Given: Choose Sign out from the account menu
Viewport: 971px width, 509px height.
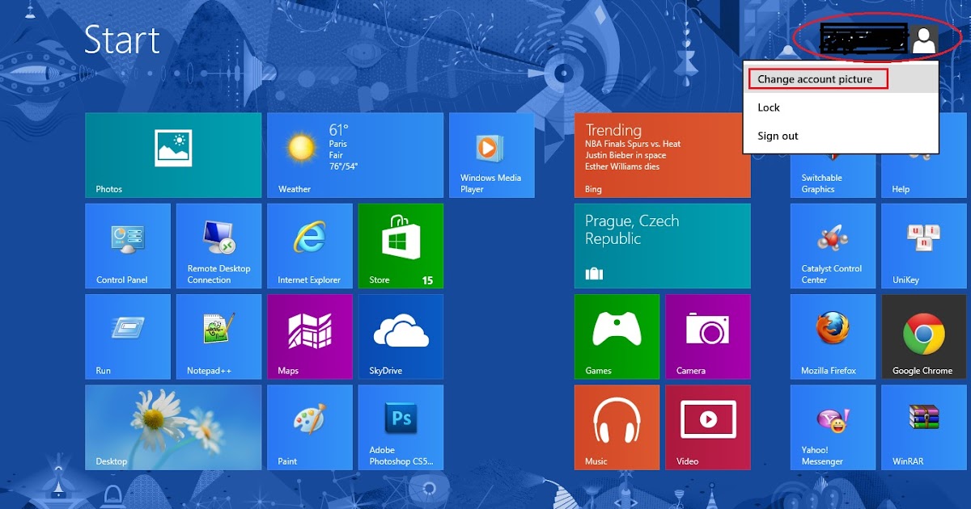Looking at the screenshot, I should [x=778, y=136].
